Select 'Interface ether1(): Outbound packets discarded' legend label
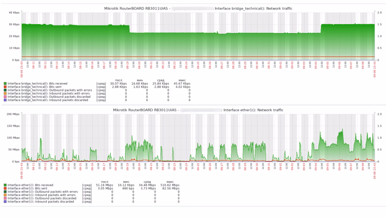Image resolution: width=386 pixels, height=217 pixels. (42, 198)
